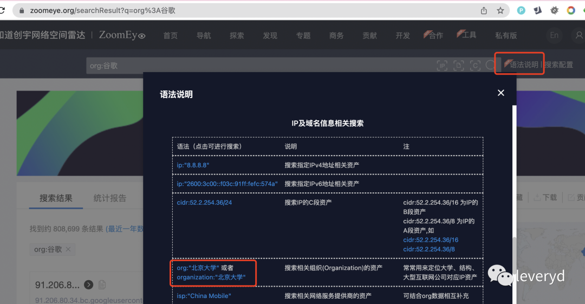Click the C scan icon in the search bar
Screen dimensions: 585x304
click(x=475, y=66)
